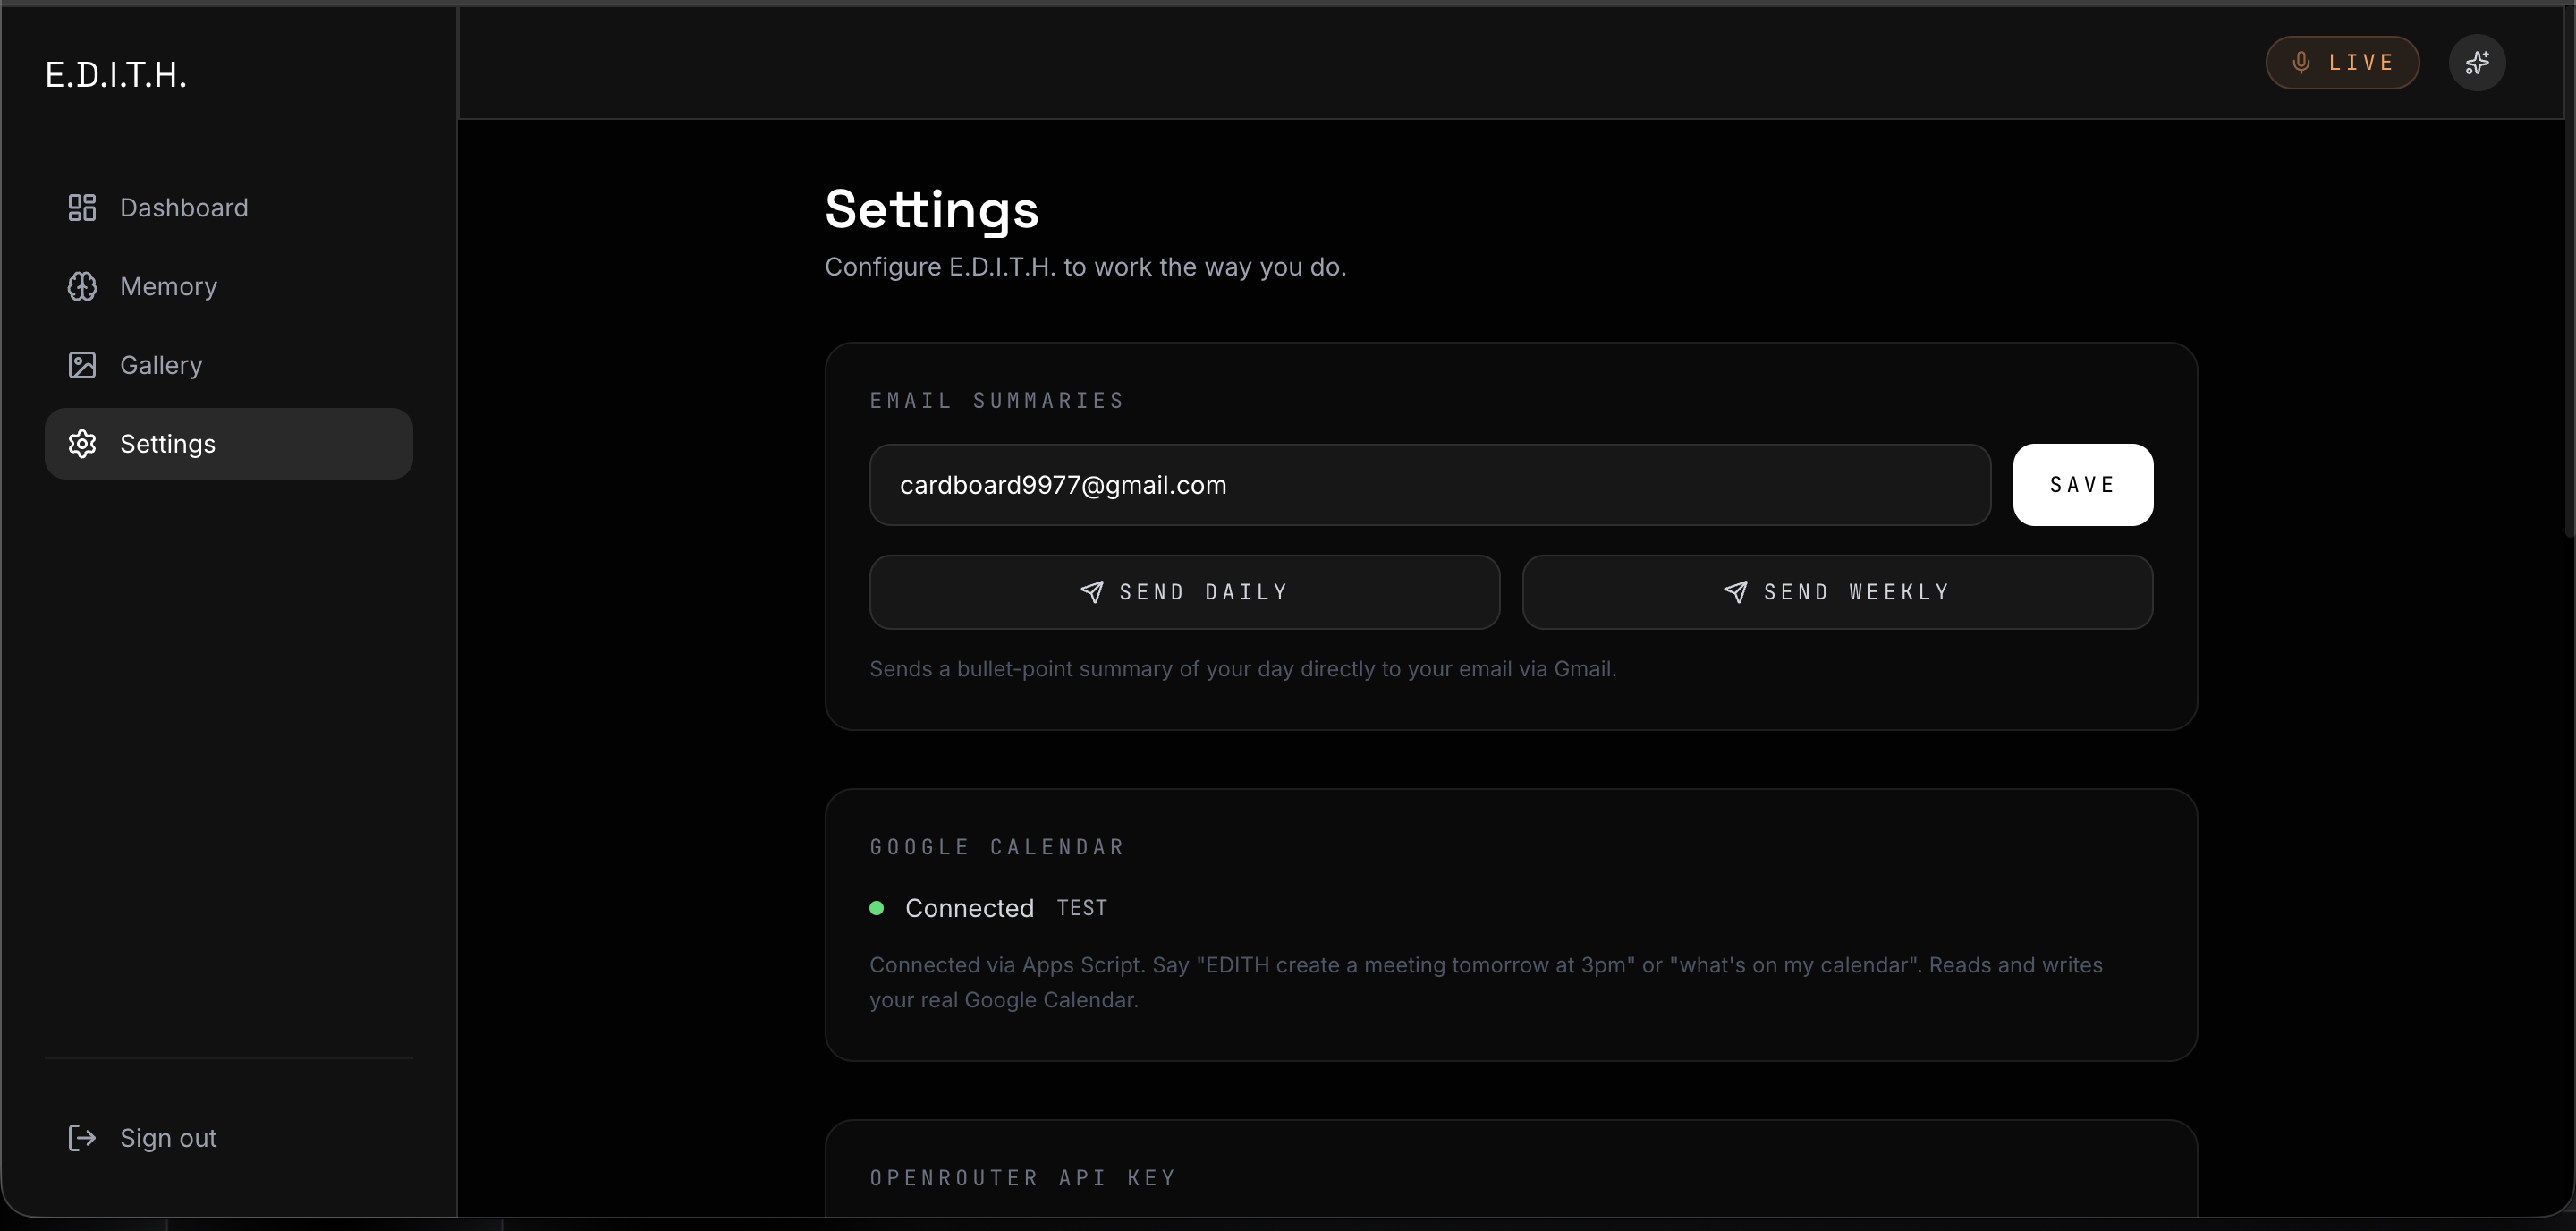Click the Gallery image icon
The height and width of the screenshot is (1231, 2576).
(x=82, y=365)
